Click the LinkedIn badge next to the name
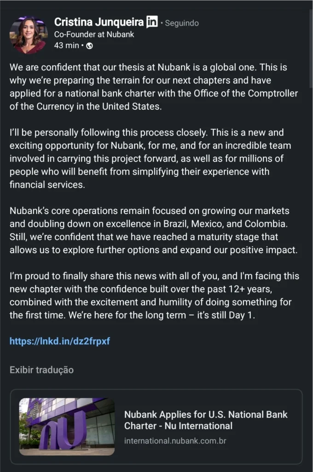313x472 pixels. 152,21
